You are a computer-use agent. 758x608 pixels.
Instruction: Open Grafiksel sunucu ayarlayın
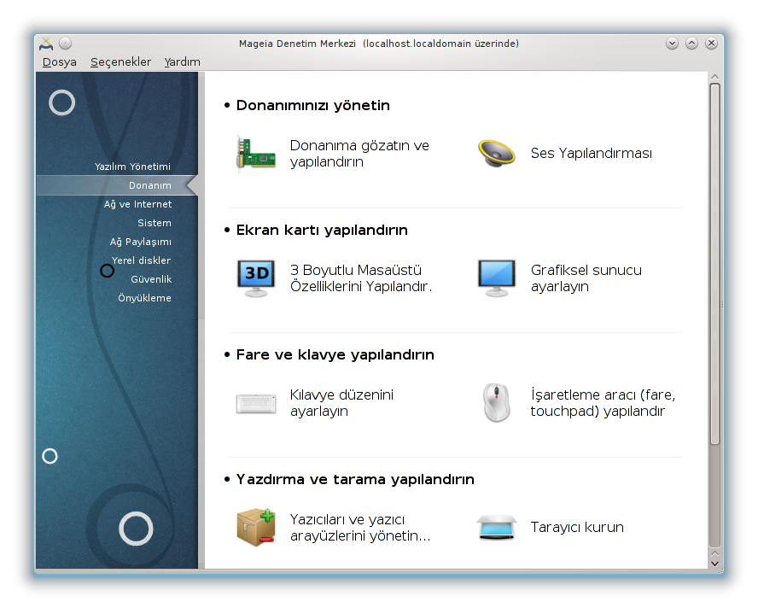tap(586, 278)
